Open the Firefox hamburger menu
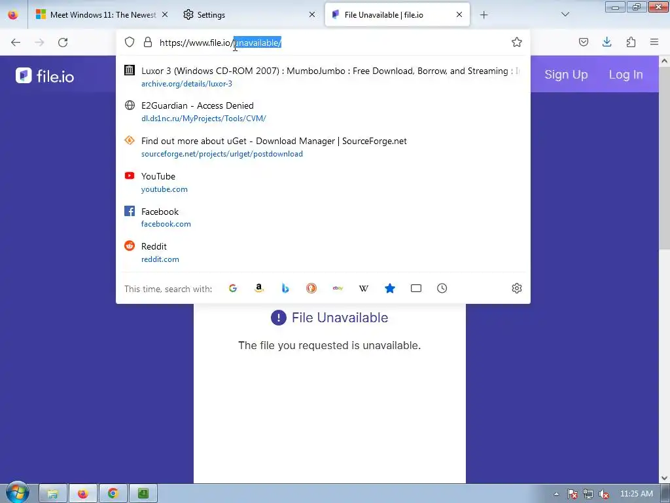Screen dimensions: 670x503 pyautogui.click(x=654, y=42)
